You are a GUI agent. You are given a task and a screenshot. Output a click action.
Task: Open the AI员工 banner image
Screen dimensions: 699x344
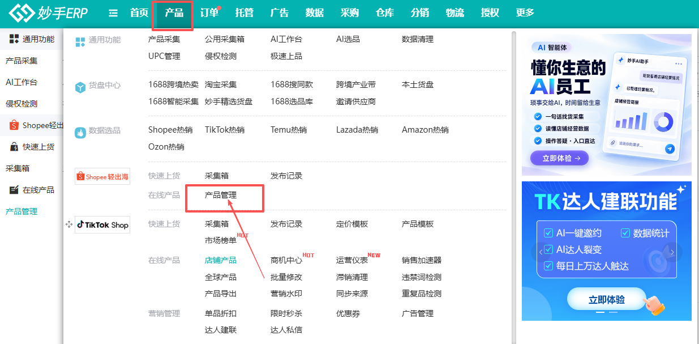[x=607, y=104]
